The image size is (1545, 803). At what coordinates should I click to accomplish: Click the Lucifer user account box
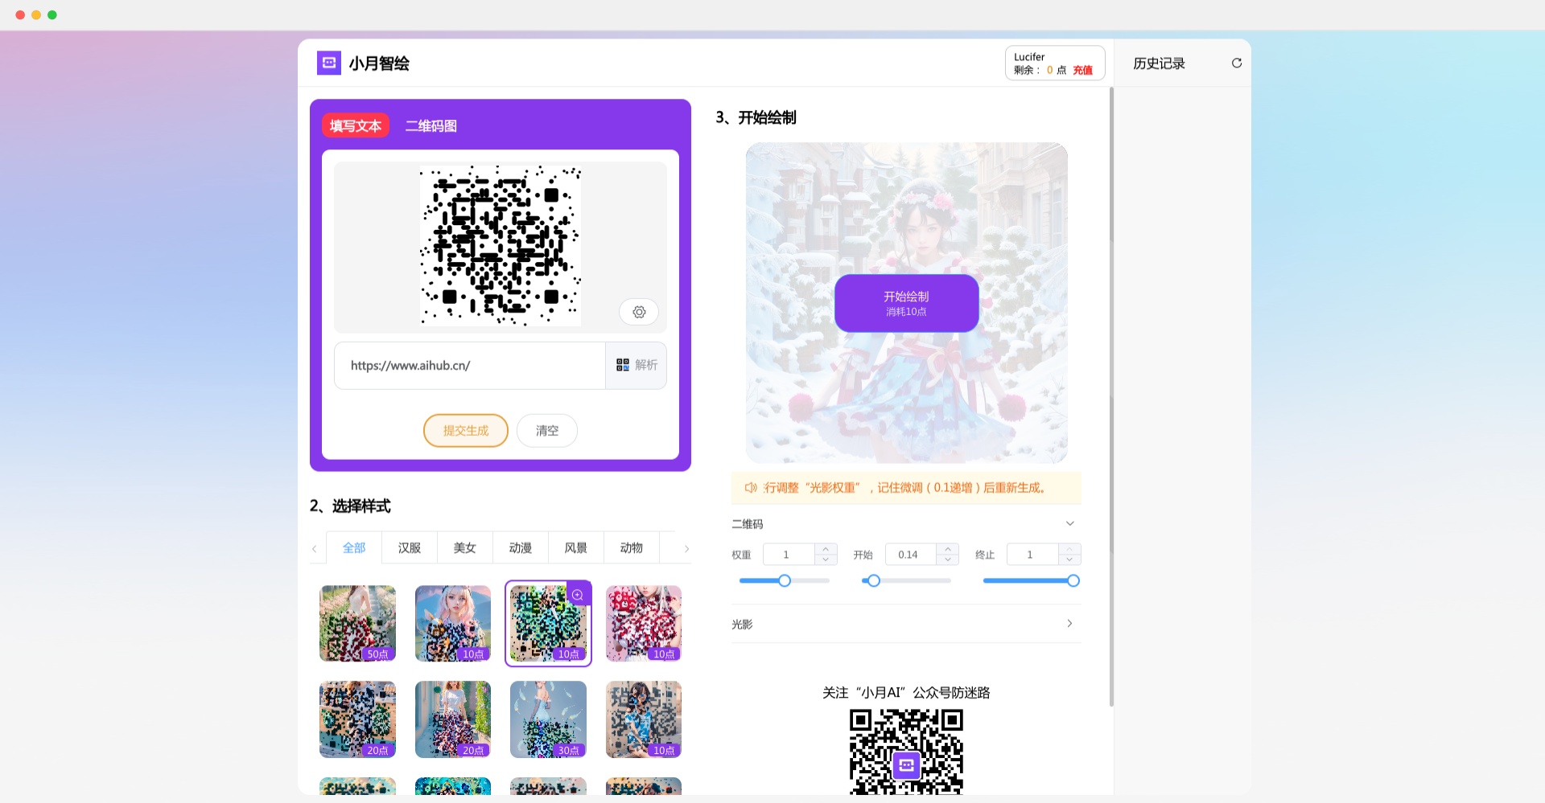pyautogui.click(x=1055, y=63)
